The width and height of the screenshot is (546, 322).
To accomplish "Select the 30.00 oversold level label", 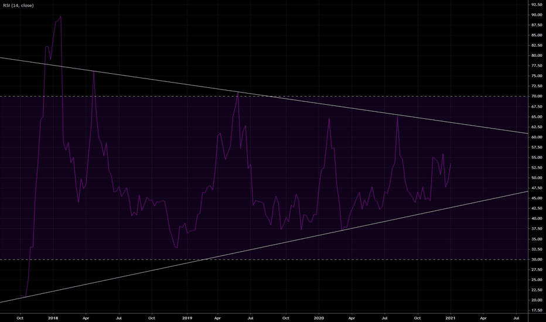I will click(537, 259).
